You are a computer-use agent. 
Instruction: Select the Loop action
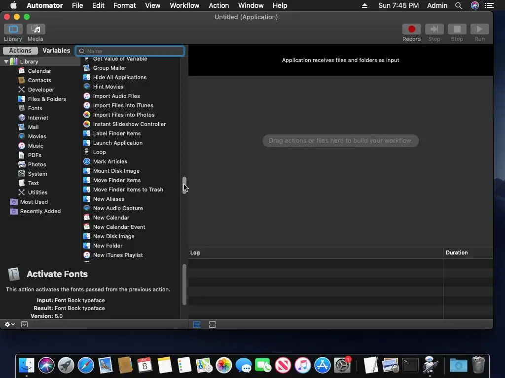(x=99, y=152)
